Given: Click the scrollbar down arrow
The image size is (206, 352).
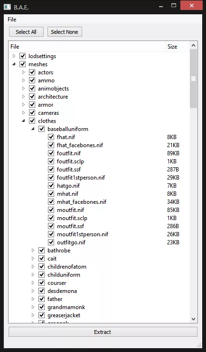Looking at the screenshot, I should (x=194, y=319).
